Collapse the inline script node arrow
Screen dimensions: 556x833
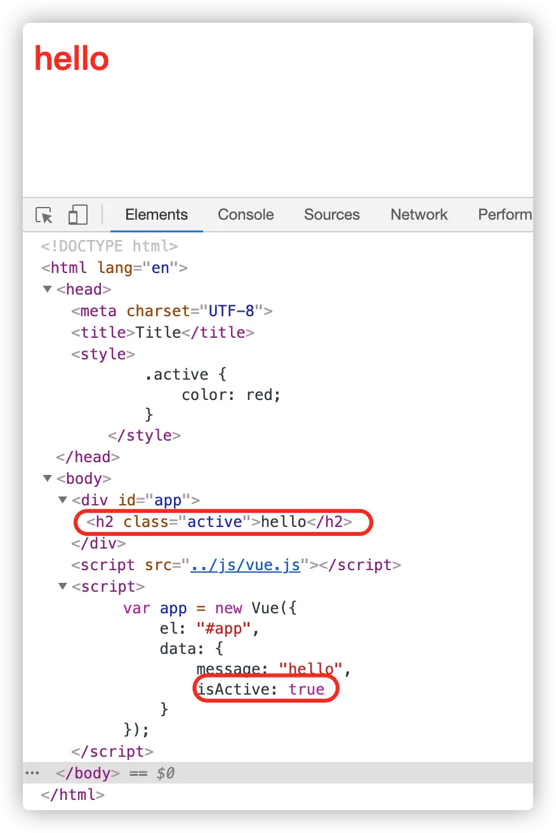[x=63, y=586]
